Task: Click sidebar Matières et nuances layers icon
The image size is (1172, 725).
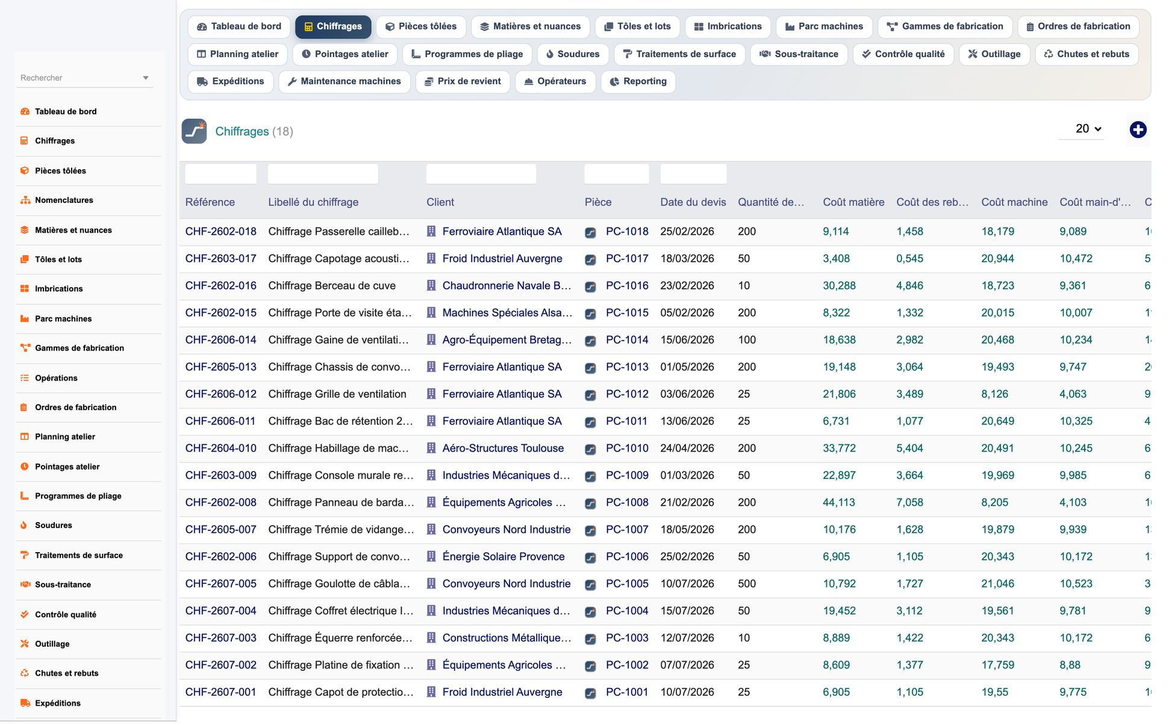Action: [25, 230]
